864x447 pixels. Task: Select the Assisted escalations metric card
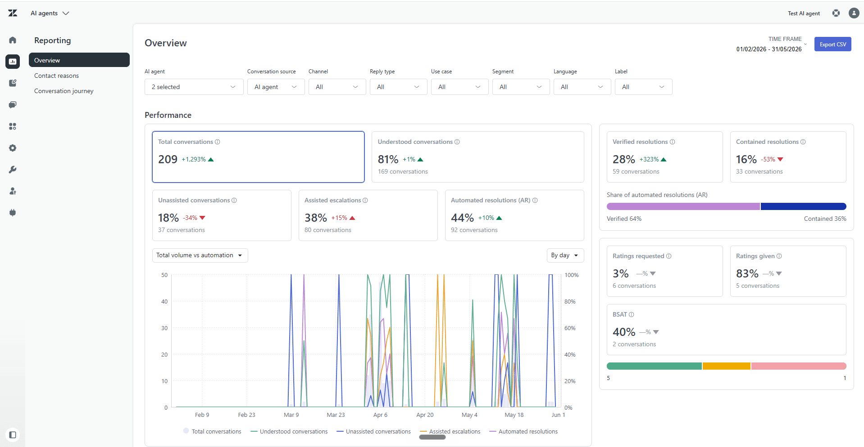[x=368, y=215]
